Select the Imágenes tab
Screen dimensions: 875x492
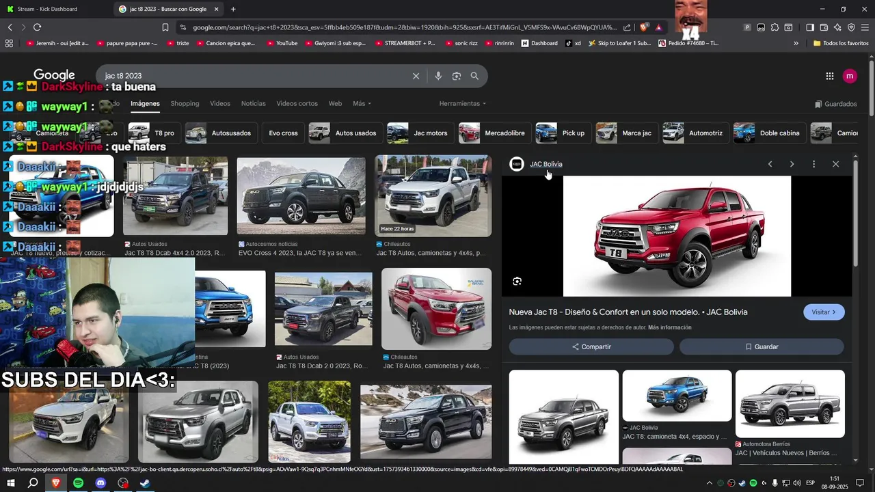(x=145, y=104)
